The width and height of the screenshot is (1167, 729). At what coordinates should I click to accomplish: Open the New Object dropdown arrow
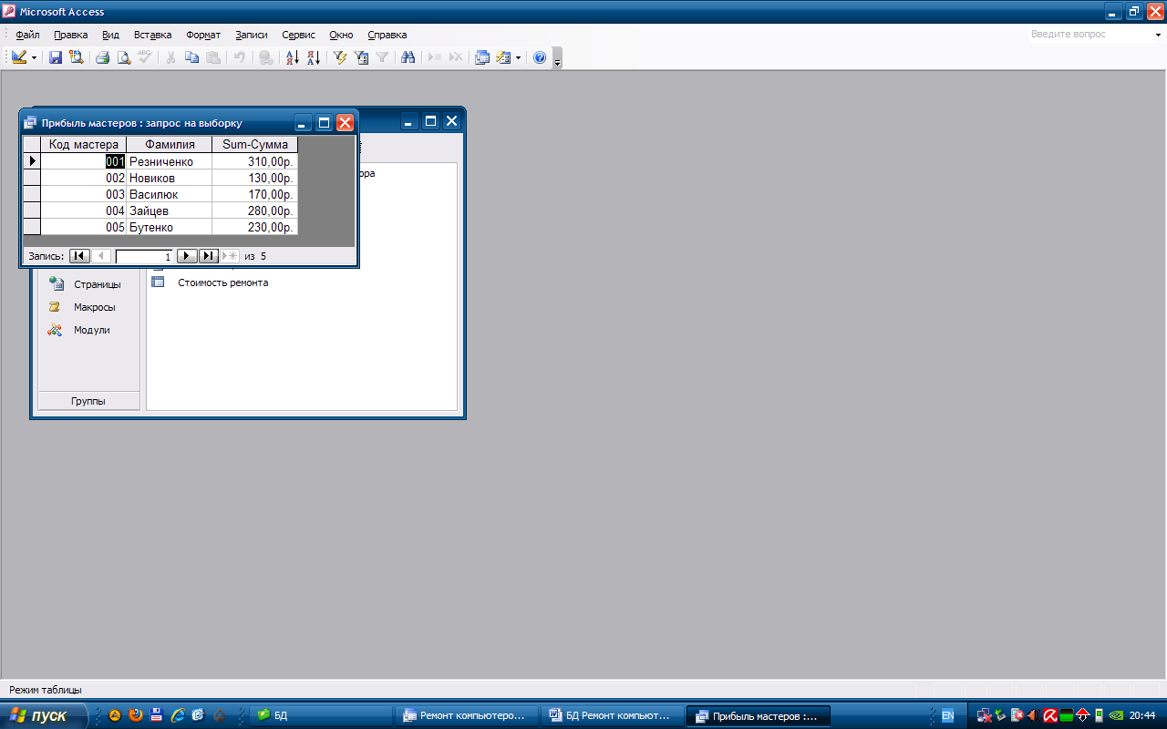tap(518, 57)
